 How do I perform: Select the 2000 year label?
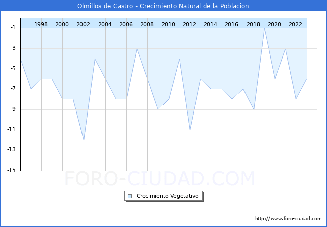pyautogui.click(x=62, y=24)
